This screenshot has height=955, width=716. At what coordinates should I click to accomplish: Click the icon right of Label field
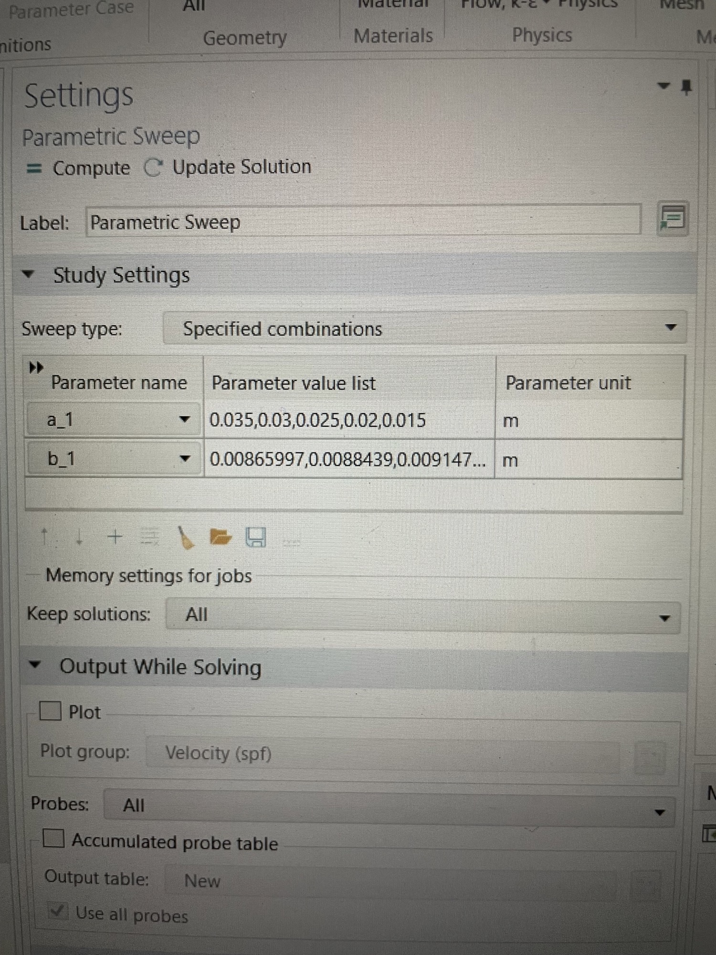pos(673,219)
